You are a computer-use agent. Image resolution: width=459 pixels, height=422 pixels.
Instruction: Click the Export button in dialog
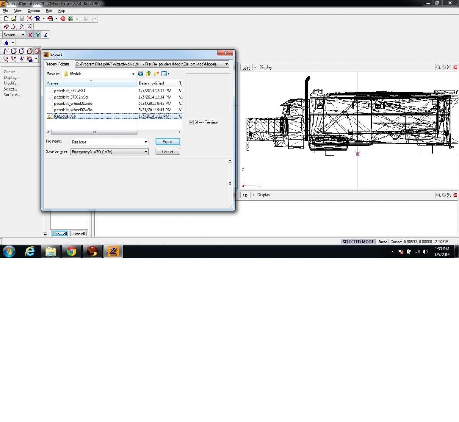click(168, 142)
